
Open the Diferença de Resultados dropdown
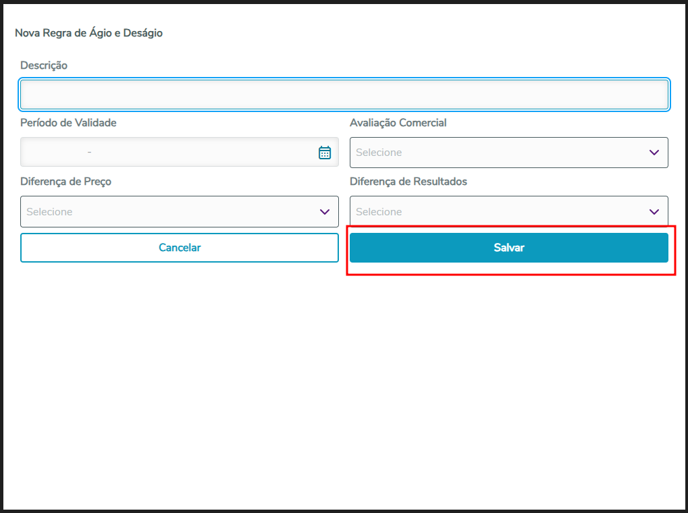click(509, 211)
